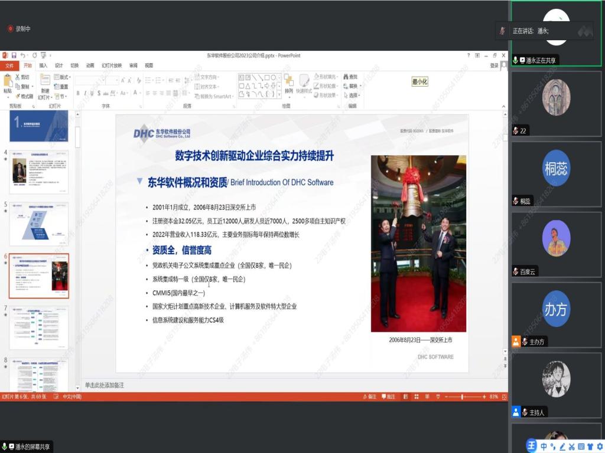The width and height of the screenshot is (605, 453).
Task: Open the Change Case (Aa) dropdown
Action: point(124,93)
